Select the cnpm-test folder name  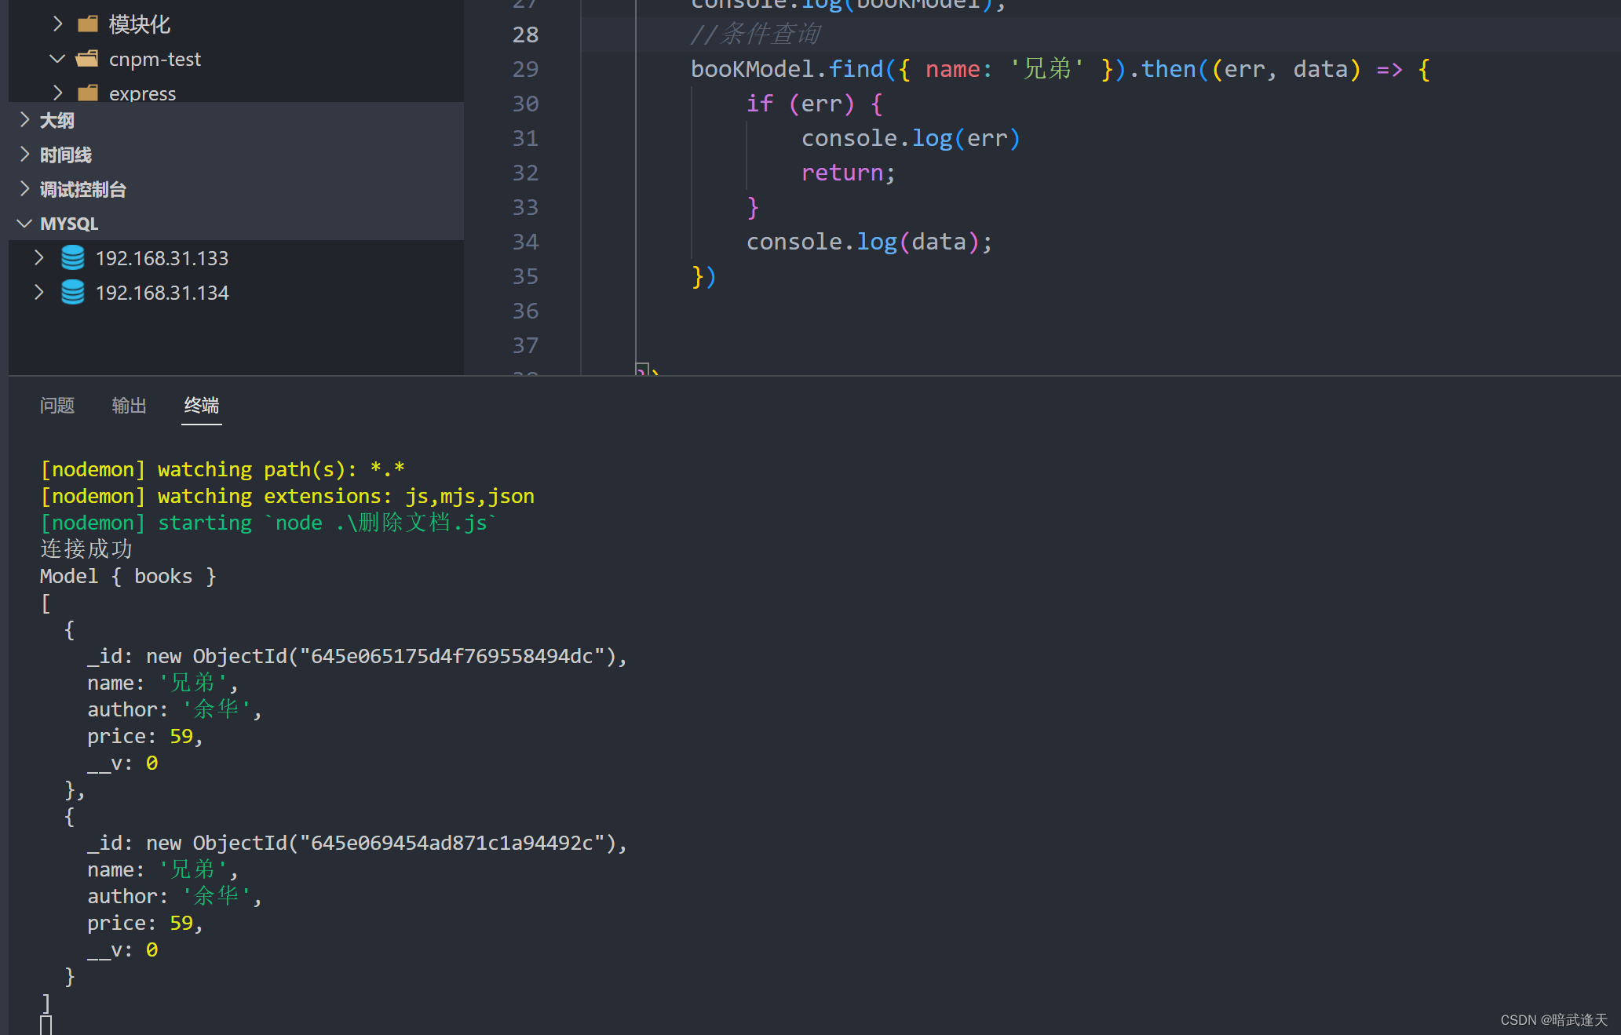(x=155, y=59)
